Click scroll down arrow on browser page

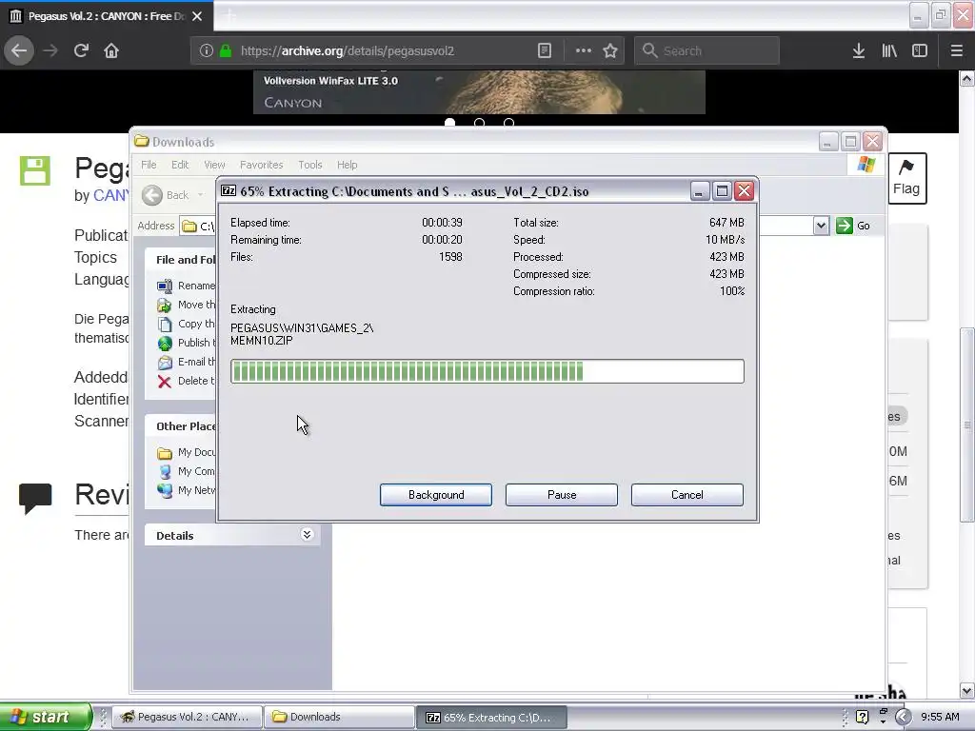pyautogui.click(x=967, y=691)
